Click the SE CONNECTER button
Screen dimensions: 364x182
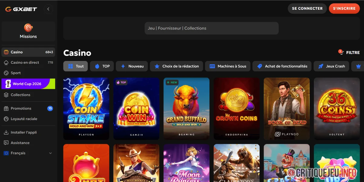point(307,8)
